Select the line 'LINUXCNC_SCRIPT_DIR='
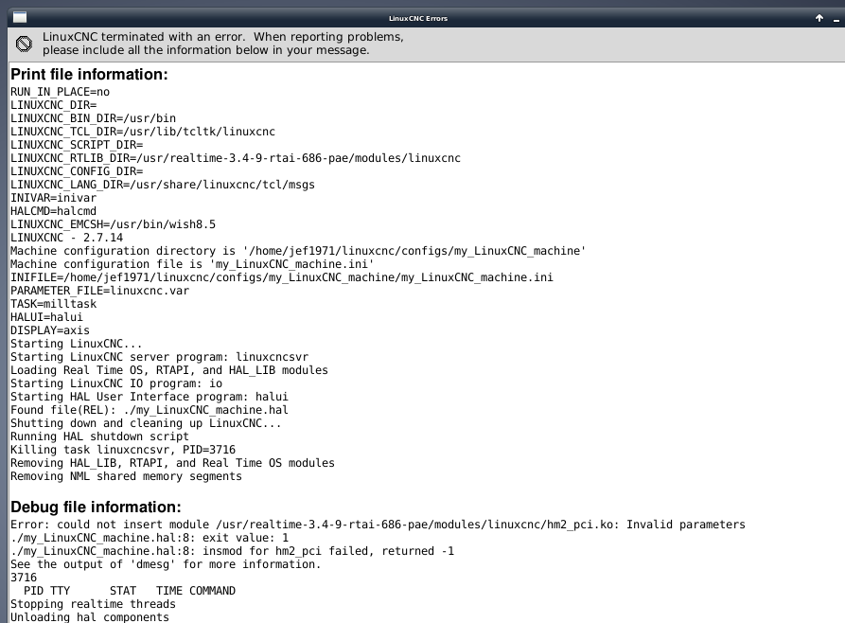This screenshot has height=623, width=845. 77,145
